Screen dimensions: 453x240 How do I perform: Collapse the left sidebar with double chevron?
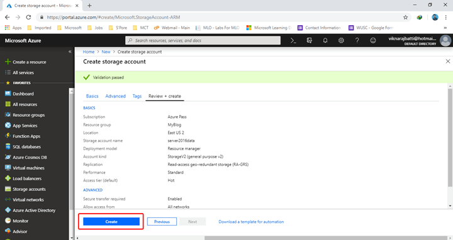coord(70,52)
